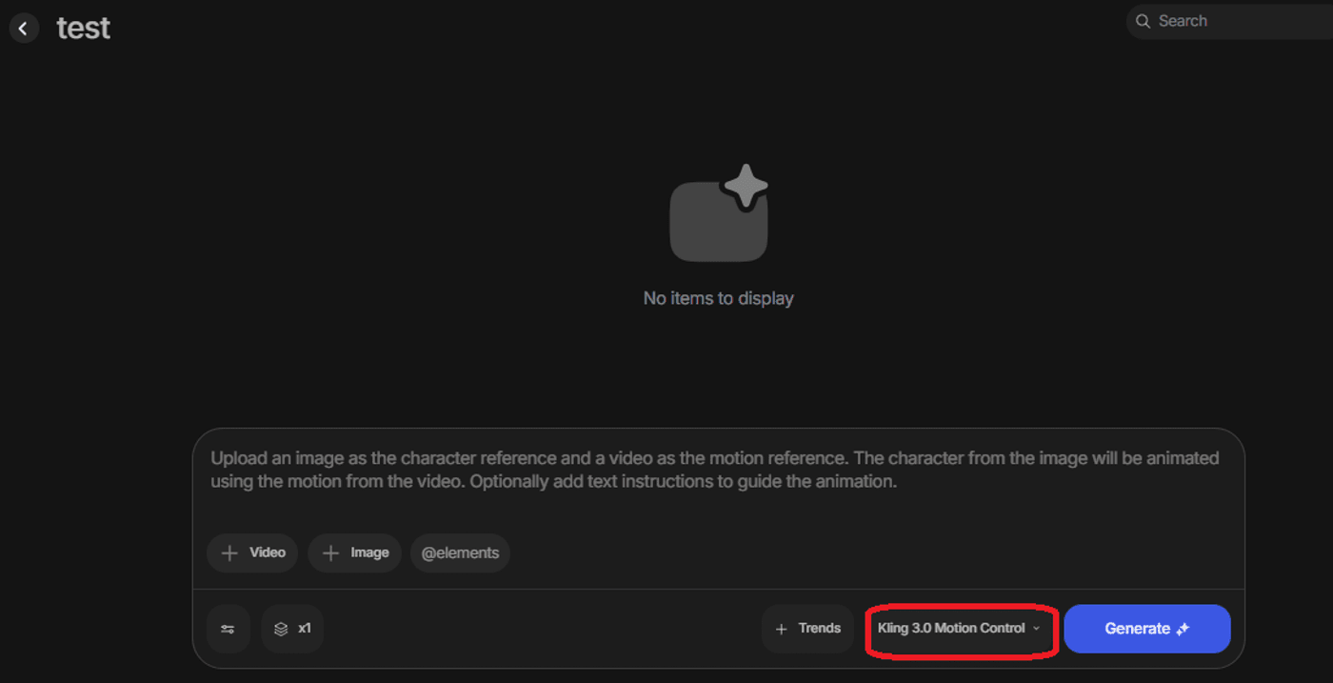Click the stacked layers icon beside x1
Screen dimensions: 1333x683
coord(281,629)
